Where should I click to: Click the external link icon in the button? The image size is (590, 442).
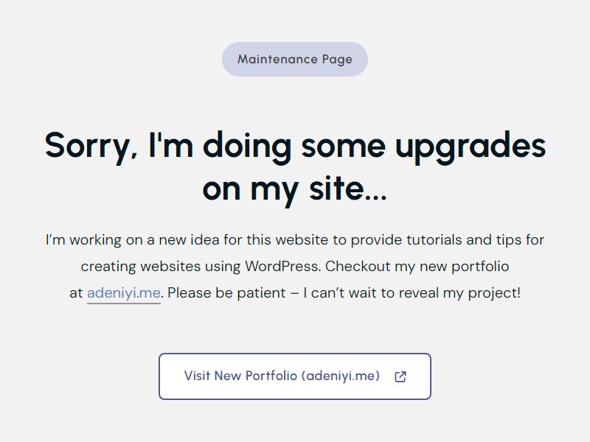point(400,376)
